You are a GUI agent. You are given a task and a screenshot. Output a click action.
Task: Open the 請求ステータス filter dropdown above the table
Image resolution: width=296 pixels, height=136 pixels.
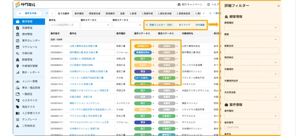(128, 25)
